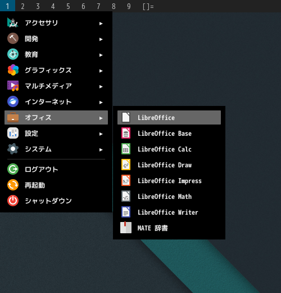Click the green ログアウト icon
This screenshot has width=281, height=293.
click(x=13, y=169)
